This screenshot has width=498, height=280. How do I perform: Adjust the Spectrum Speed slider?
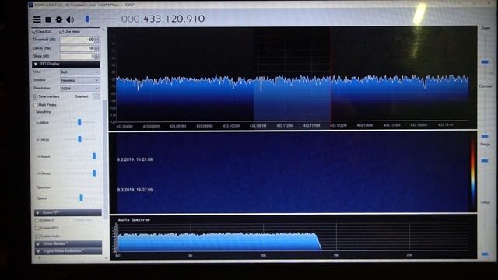pos(81,198)
